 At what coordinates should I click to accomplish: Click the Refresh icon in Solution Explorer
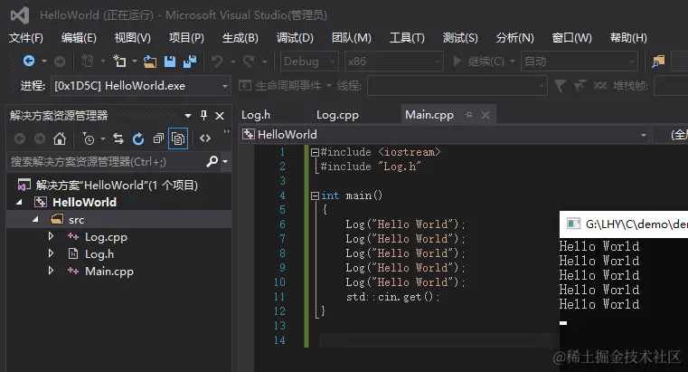pos(138,138)
